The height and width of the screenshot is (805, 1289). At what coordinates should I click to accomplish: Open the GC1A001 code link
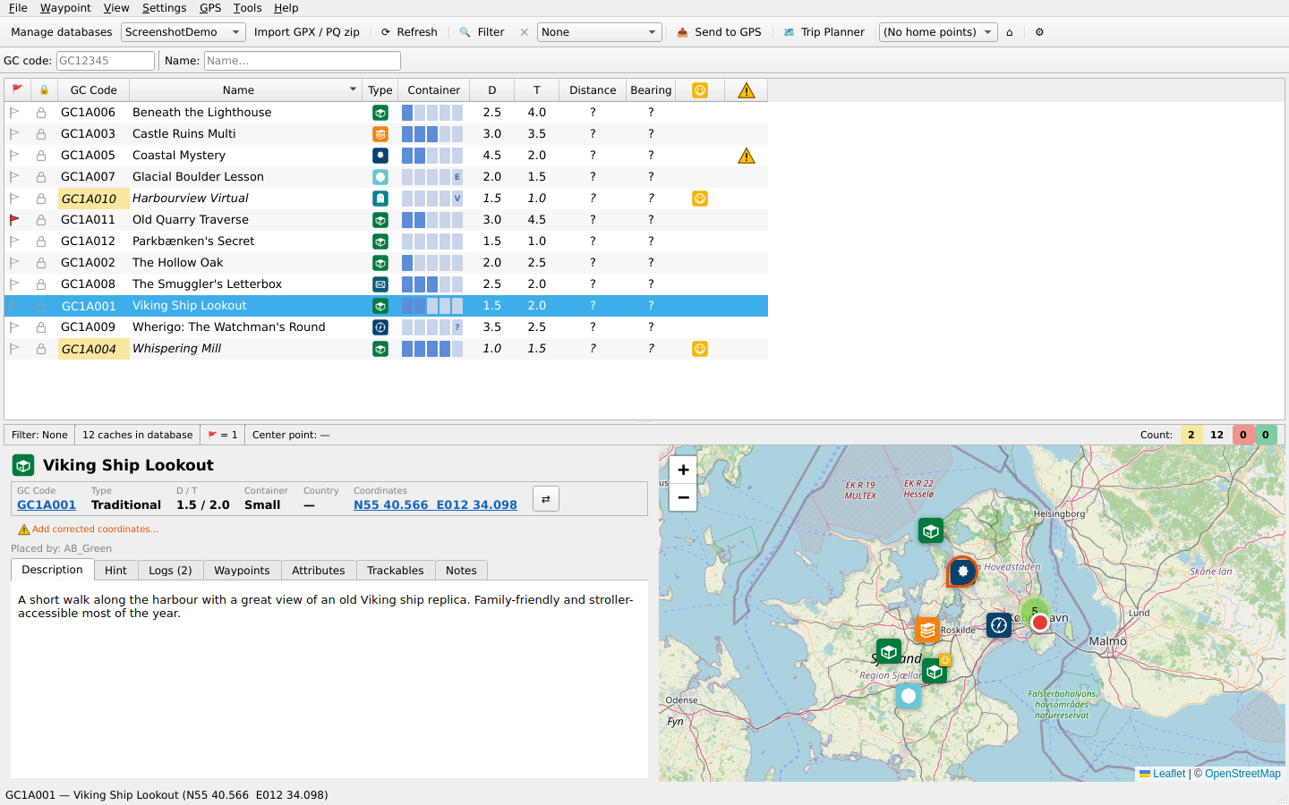tap(47, 505)
